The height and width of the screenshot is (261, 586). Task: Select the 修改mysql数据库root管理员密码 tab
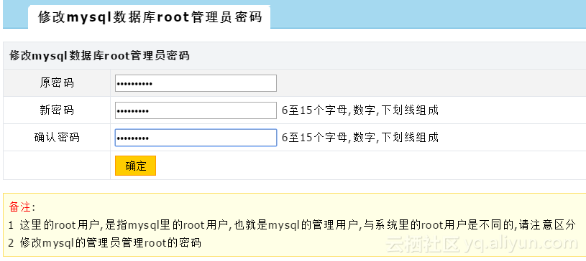[x=149, y=17]
